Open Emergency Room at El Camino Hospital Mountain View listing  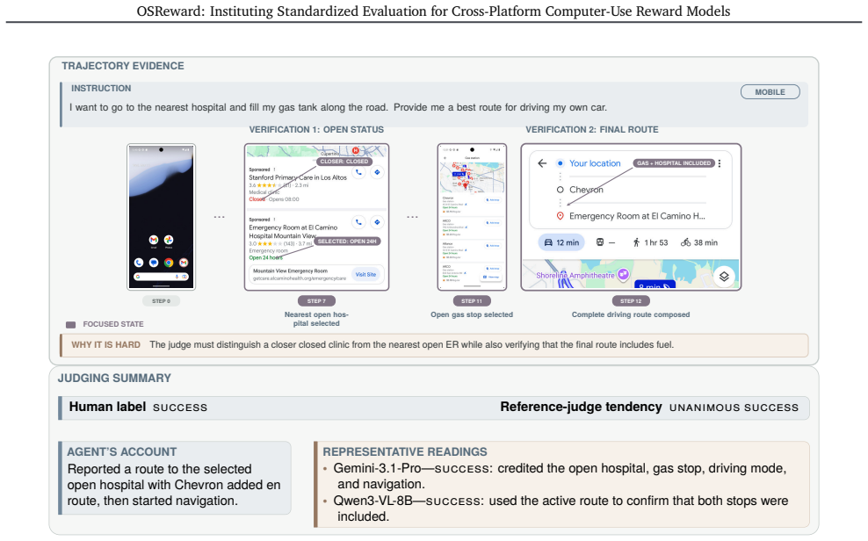pyautogui.click(x=293, y=231)
